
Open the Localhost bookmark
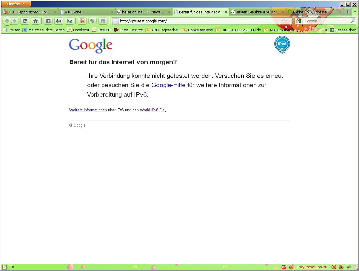pyautogui.click(x=78, y=30)
